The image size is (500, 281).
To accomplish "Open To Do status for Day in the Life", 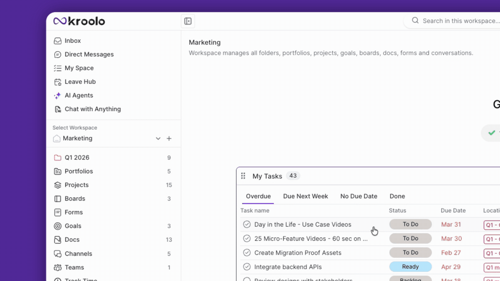I will point(410,224).
